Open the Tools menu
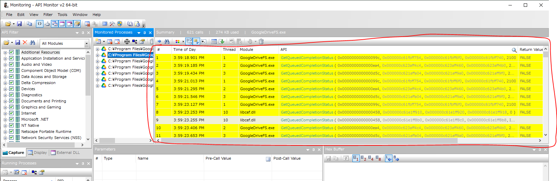557x181 pixels. click(62, 15)
